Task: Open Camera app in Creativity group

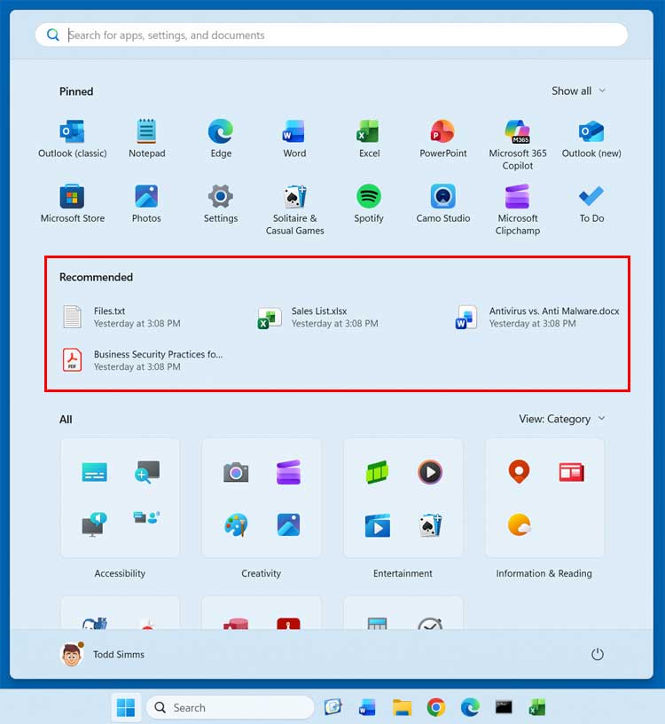Action: [x=236, y=472]
